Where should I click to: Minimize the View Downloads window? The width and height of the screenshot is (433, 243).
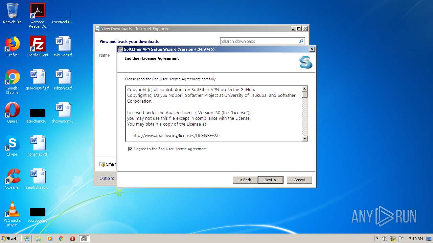pyautogui.click(x=293, y=29)
